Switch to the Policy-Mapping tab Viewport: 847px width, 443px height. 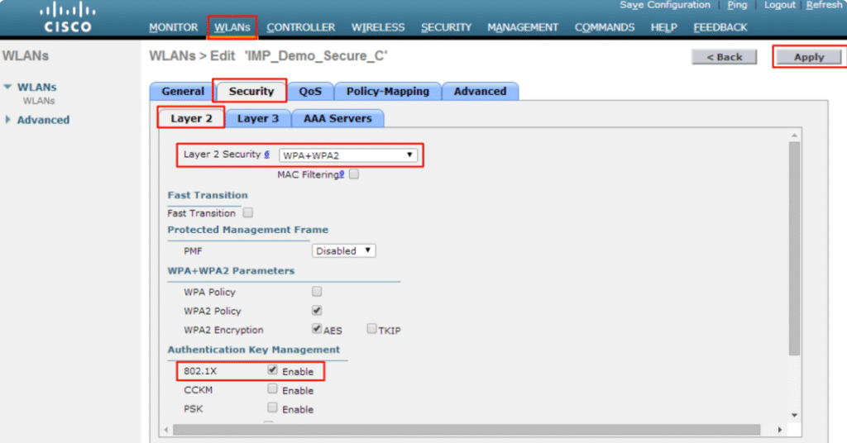click(x=388, y=91)
